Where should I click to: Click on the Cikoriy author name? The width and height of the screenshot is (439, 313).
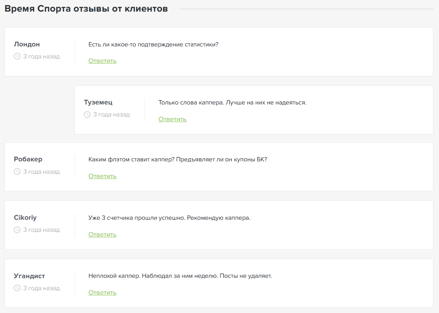pos(25,218)
